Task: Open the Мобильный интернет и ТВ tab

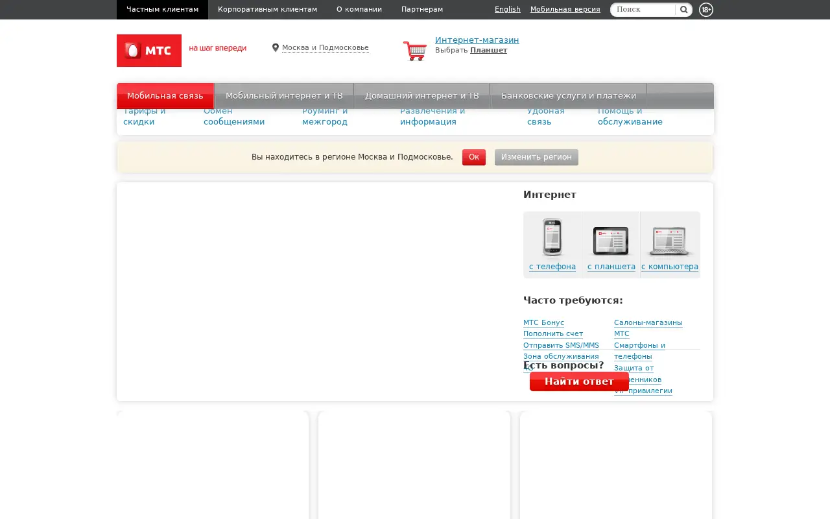Action: (x=284, y=96)
